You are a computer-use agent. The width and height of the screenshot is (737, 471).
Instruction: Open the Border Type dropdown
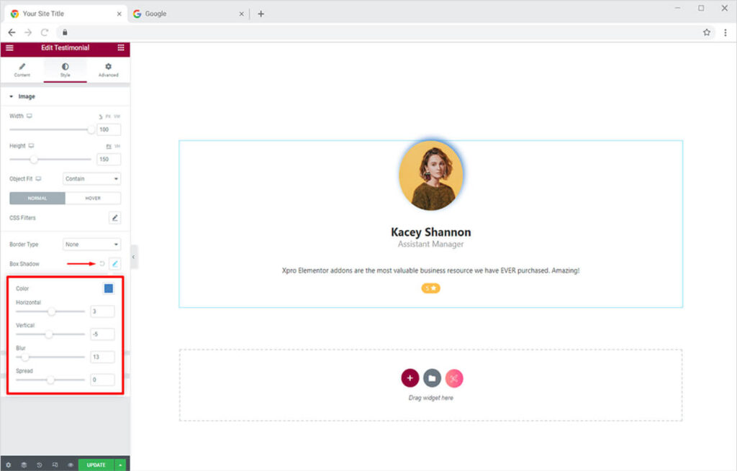pos(91,244)
